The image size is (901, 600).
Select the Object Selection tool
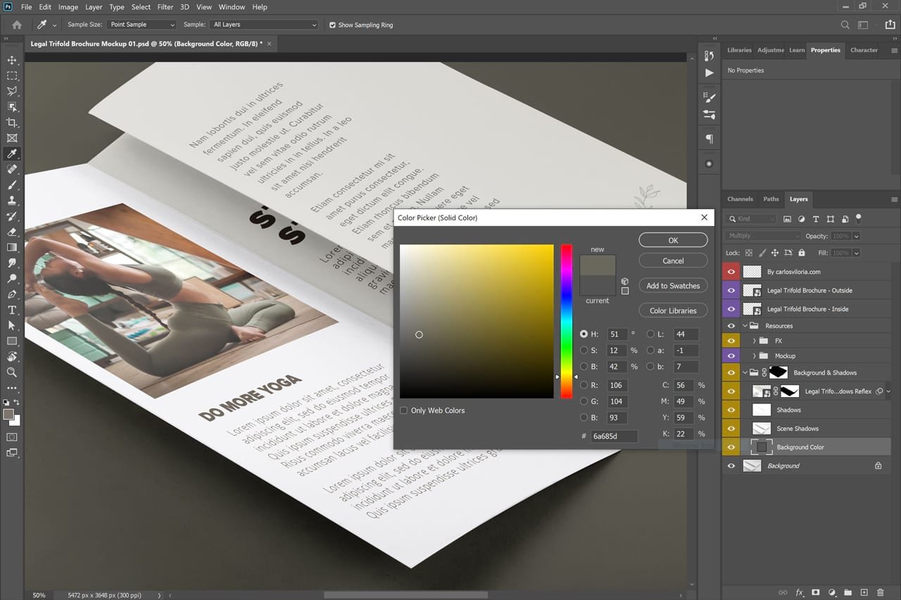click(x=12, y=106)
